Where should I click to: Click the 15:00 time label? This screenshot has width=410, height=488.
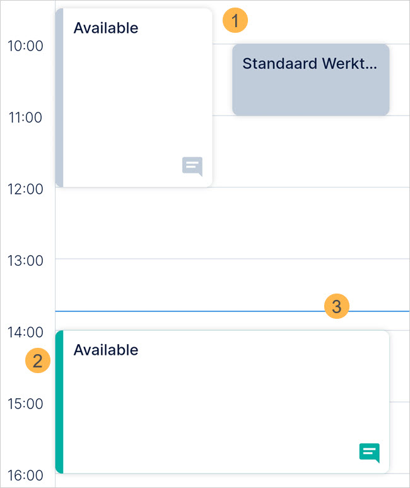pyautogui.click(x=25, y=403)
